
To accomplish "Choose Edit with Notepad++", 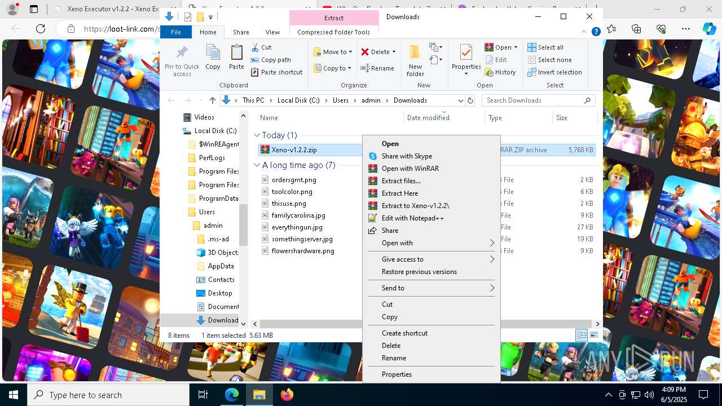I will pyautogui.click(x=432, y=218).
